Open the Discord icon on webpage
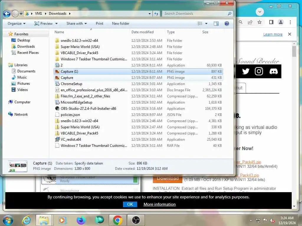Screen dimensions: 302x226 click(x=273, y=72)
